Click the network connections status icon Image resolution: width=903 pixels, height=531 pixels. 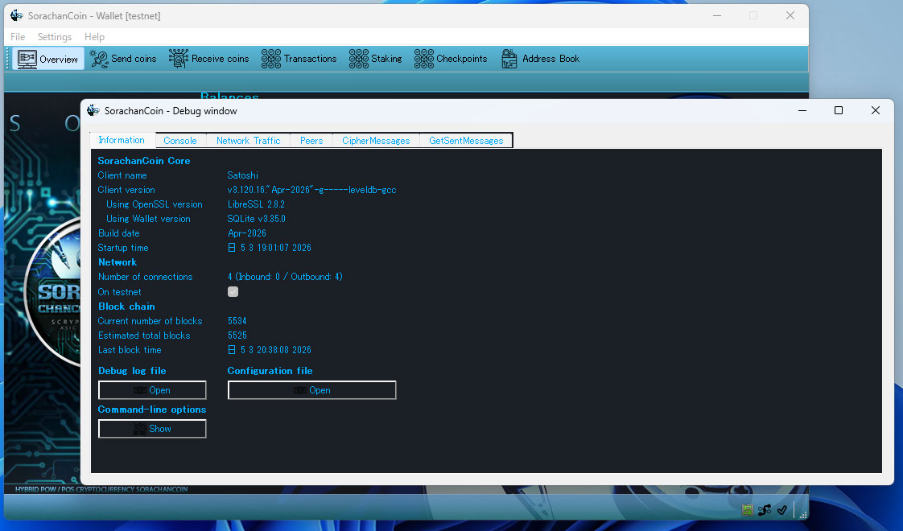pos(765,510)
